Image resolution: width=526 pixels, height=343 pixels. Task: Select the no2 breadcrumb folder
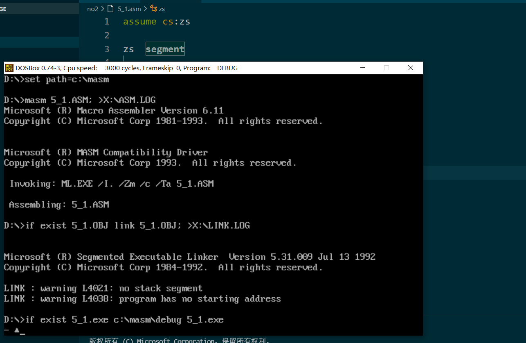click(93, 9)
